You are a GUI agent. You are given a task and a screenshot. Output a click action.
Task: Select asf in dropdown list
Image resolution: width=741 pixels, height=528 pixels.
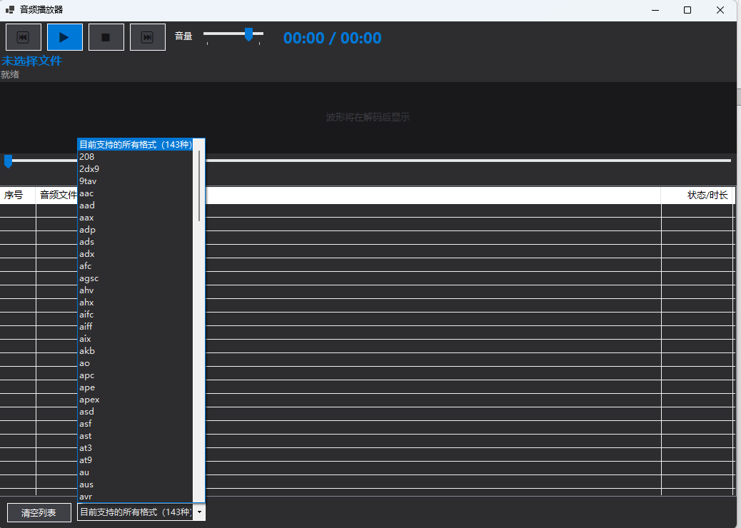click(x=135, y=424)
